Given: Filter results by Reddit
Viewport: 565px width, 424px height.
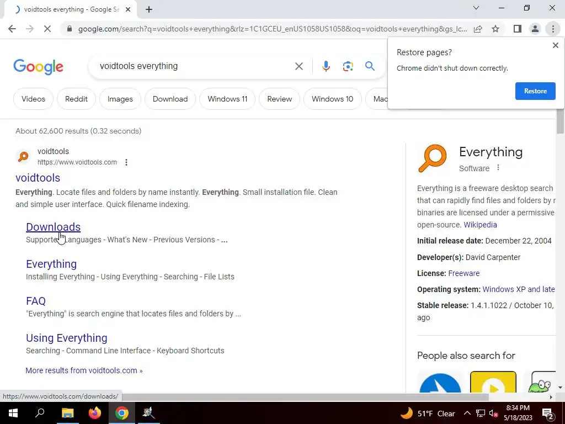Looking at the screenshot, I should pyautogui.click(x=76, y=99).
